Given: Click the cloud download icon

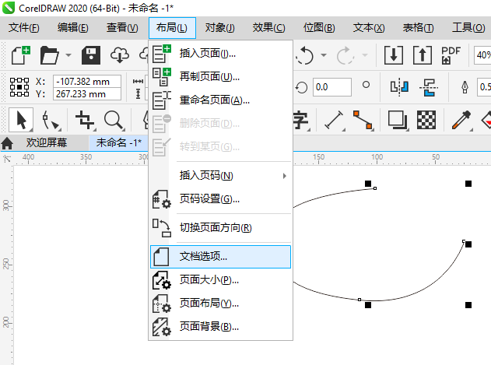Looking at the screenshot, I should click(x=120, y=55).
